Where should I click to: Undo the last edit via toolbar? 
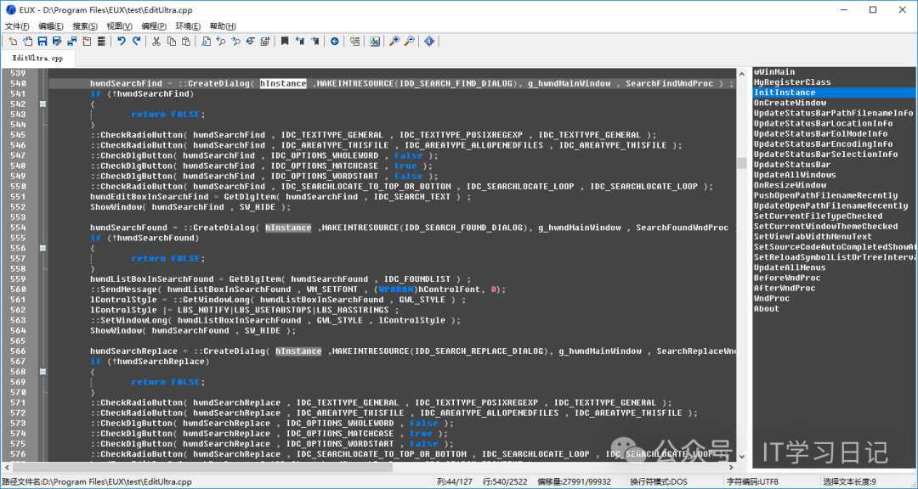122,41
